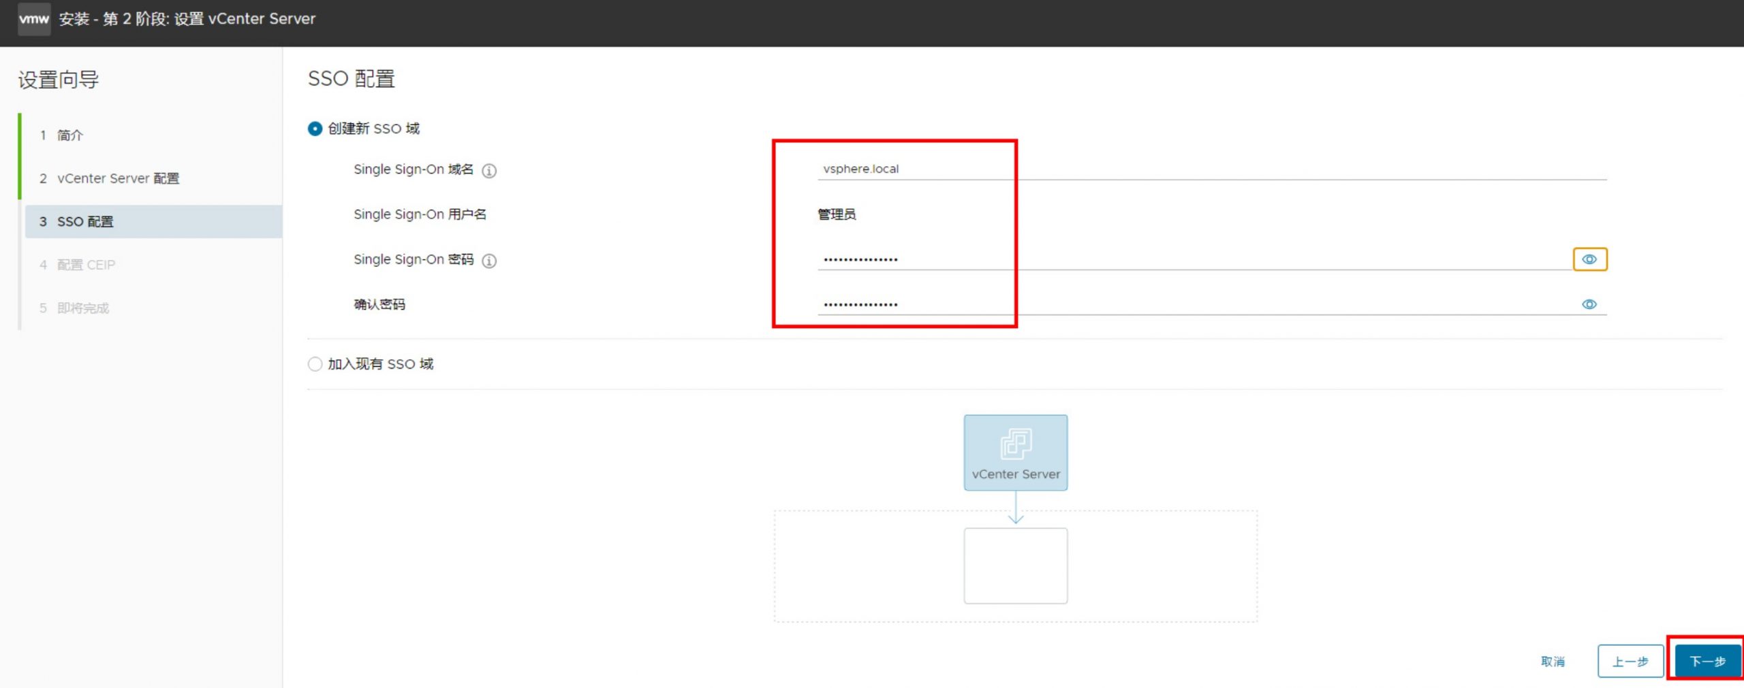The image size is (1744, 688).
Task: Cancel the setup with 取消
Action: 1553,661
